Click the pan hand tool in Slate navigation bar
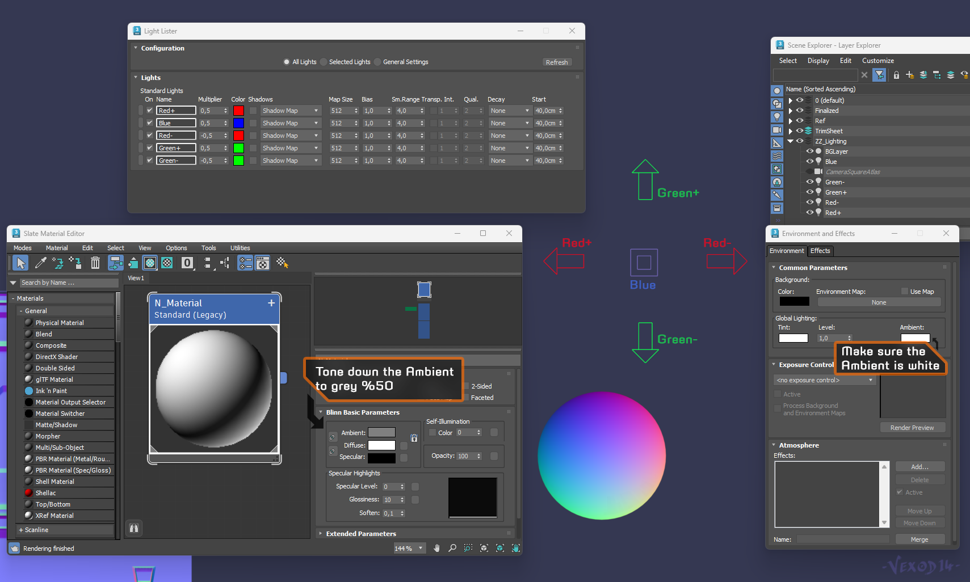970x582 pixels. tap(436, 548)
